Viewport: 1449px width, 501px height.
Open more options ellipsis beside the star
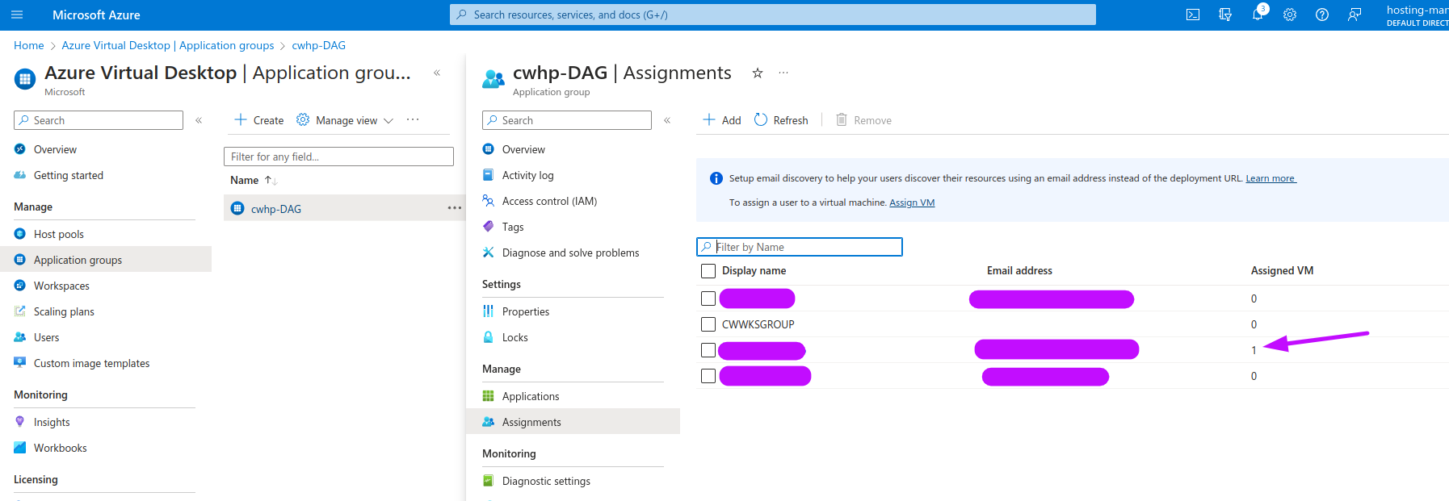click(783, 73)
